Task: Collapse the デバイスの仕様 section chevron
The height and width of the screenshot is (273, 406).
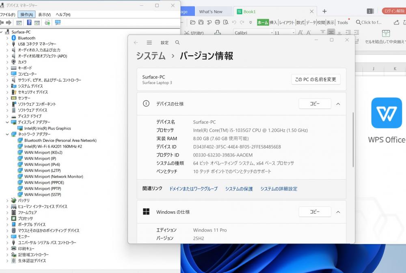Action: pyautogui.click(x=338, y=104)
